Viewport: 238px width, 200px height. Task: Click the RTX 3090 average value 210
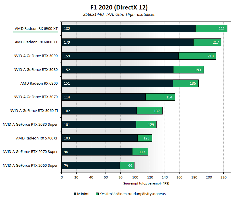click(x=210, y=56)
